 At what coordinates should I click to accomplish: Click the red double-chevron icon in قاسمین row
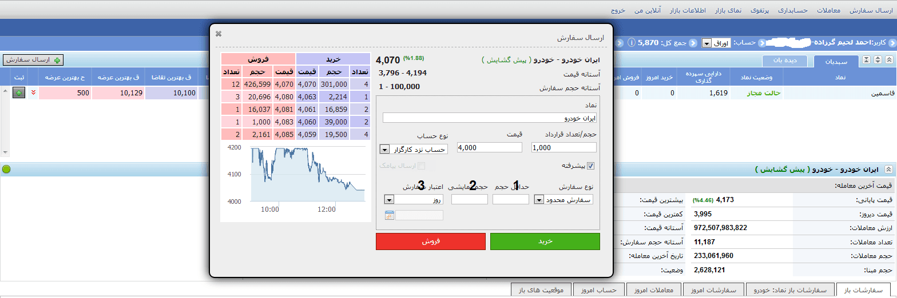pyautogui.click(x=33, y=93)
